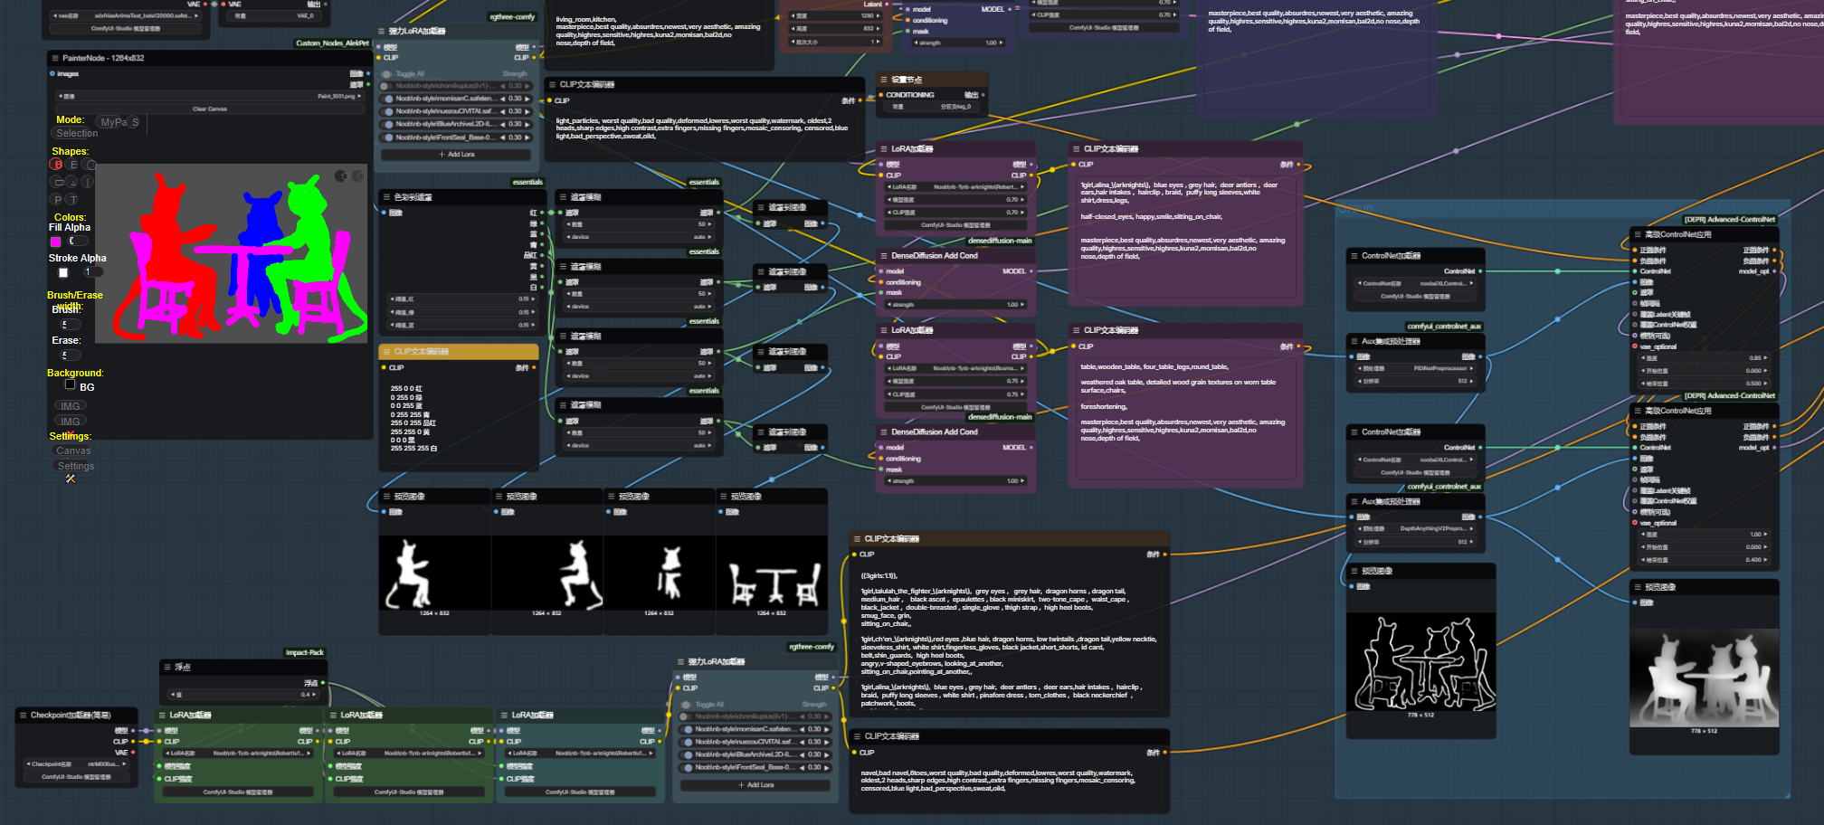Choose the line shape tool in PainterNode
1824x825 pixels.
point(89,182)
